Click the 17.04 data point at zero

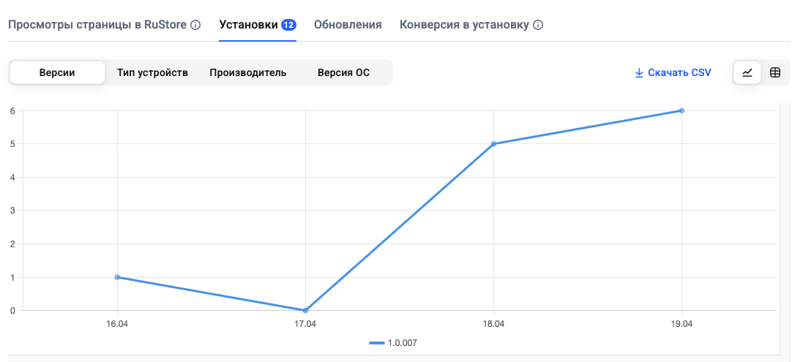point(305,310)
